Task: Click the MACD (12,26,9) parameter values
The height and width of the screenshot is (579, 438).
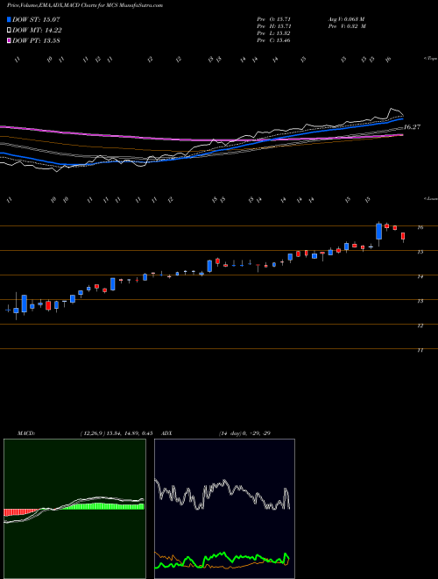Action: pos(117,433)
